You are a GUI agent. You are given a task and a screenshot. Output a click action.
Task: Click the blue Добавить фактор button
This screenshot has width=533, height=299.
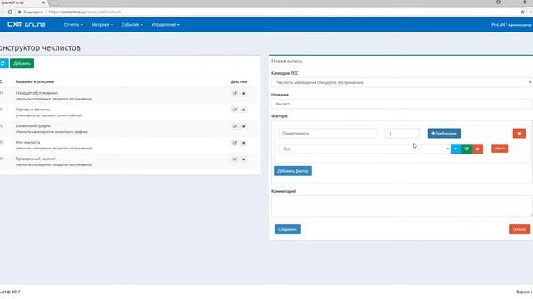(293, 171)
